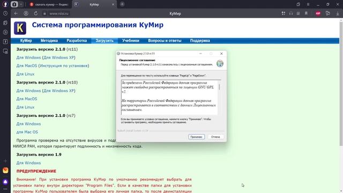The image size is (343, 193).
Task: Switch to the КуМир browser tab
Action: pos(94,4)
